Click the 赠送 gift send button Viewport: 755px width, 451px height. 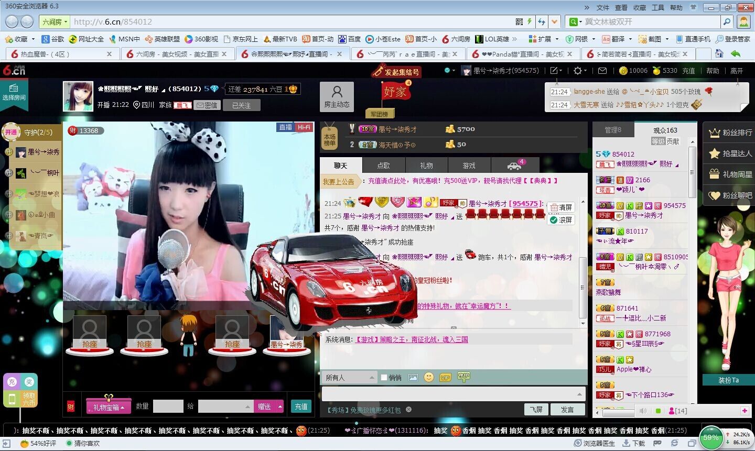(265, 406)
